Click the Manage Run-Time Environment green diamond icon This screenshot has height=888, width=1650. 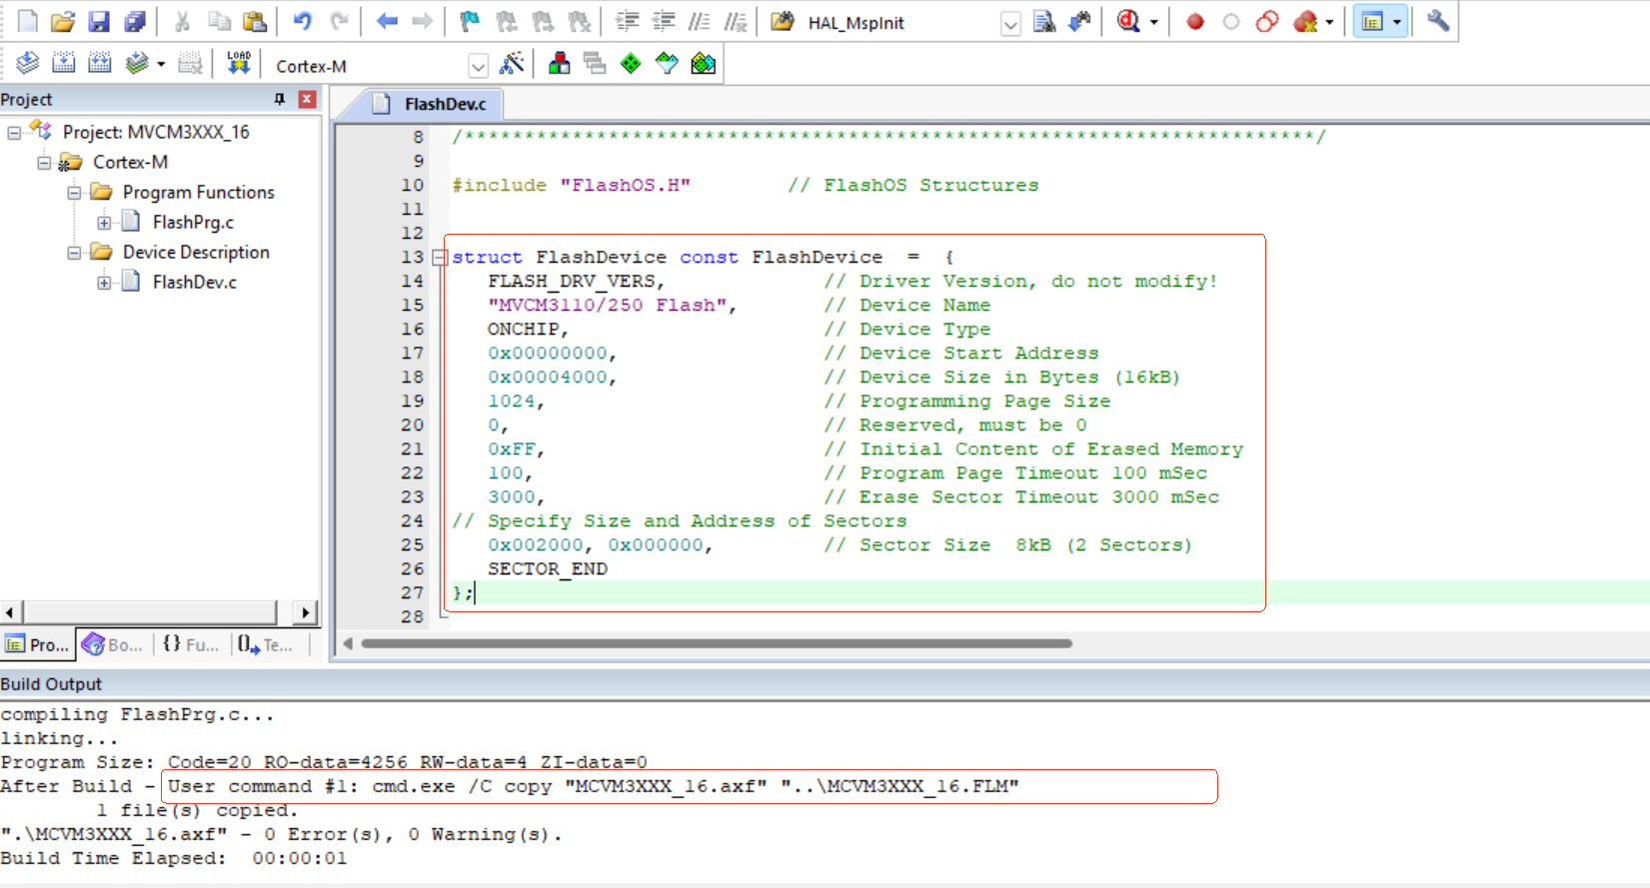point(631,64)
